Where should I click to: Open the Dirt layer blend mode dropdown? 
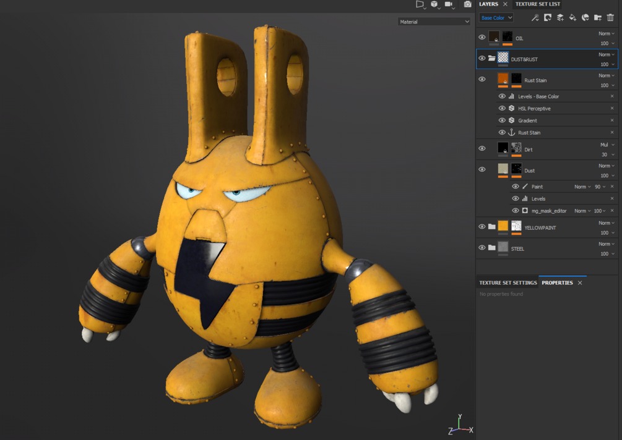coord(606,145)
